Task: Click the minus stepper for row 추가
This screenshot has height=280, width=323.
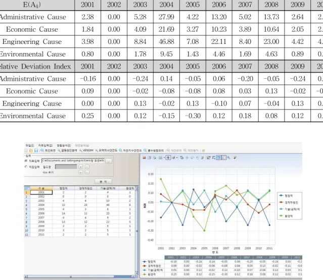Action: tap(87, 172)
